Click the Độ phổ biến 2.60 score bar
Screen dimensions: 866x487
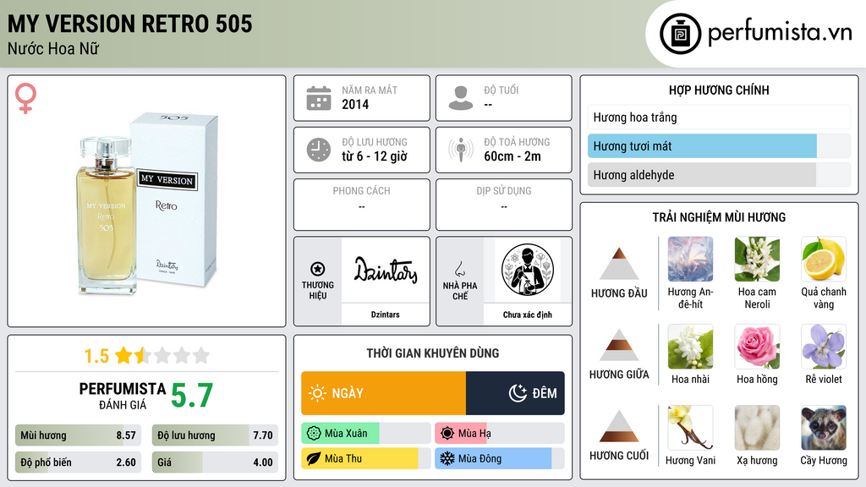pos(79,462)
